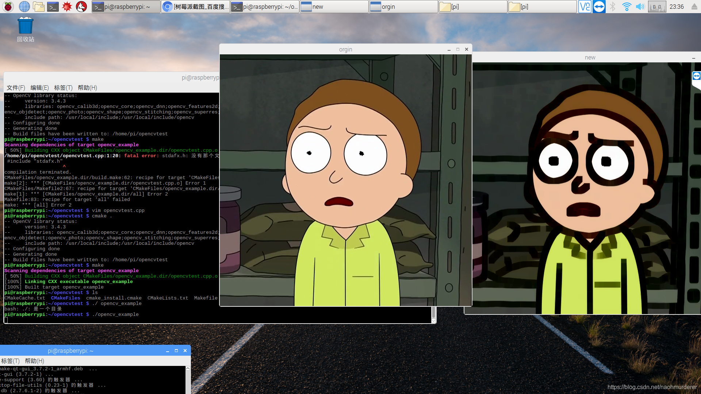The width and height of the screenshot is (701, 394).
Task: Select the 回收站 trash icon on desktop
Action: pyautogui.click(x=26, y=30)
